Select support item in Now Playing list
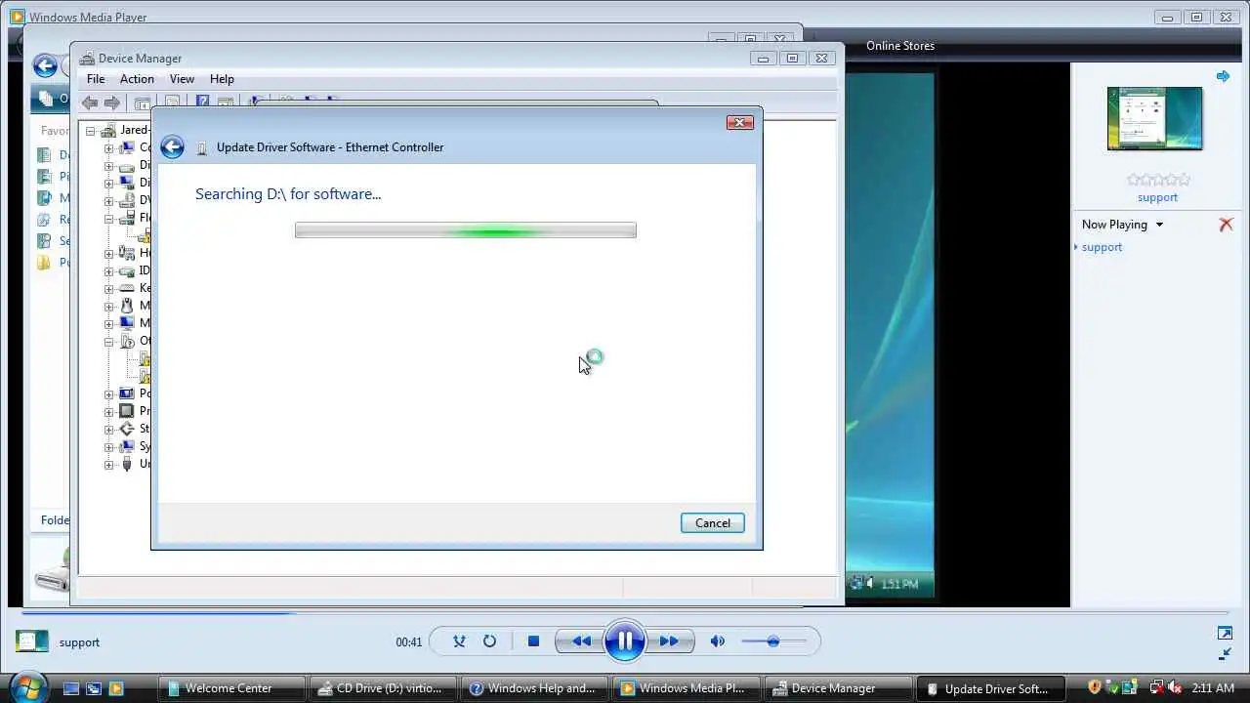Screen dimensions: 1250x703 (x=1102, y=247)
